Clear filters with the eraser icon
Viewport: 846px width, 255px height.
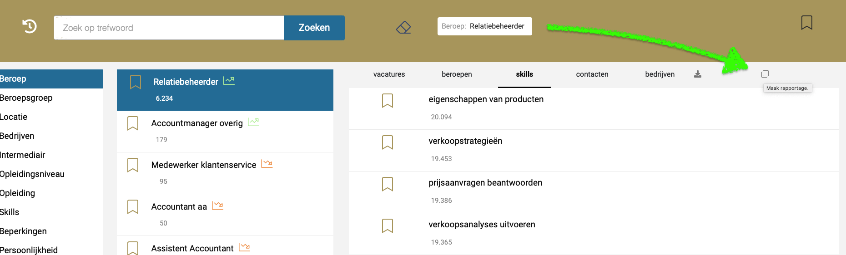[x=403, y=28]
